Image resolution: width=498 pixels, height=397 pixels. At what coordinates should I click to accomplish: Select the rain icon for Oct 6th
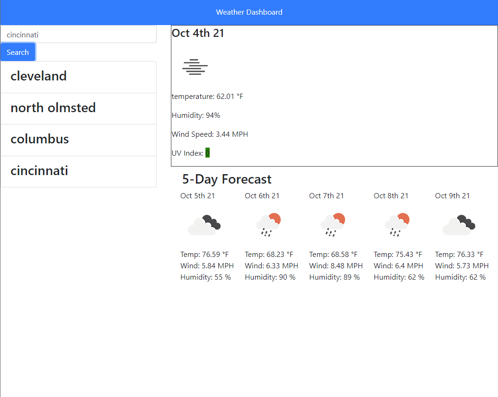[x=269, y=224]
